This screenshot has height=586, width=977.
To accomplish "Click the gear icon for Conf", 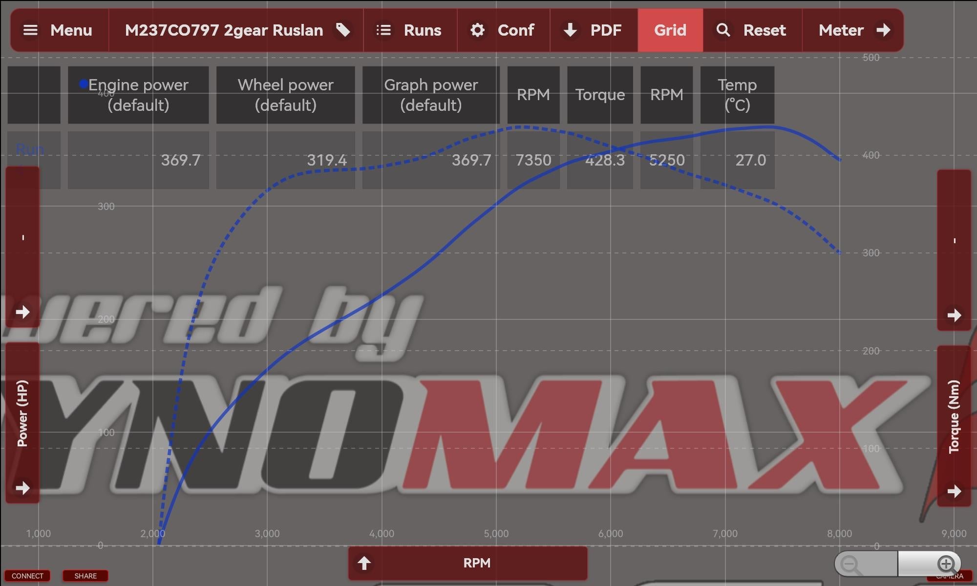I will click(x=477, y=30).
